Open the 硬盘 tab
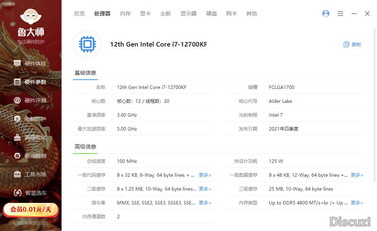Image resolution: width=377 pixels, height=231 pixels. tap(212, 14)
